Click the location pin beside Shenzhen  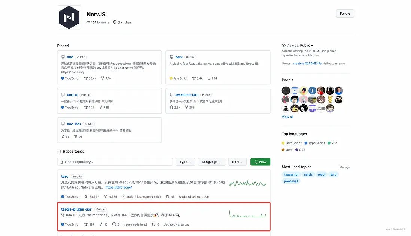[114, 22]
